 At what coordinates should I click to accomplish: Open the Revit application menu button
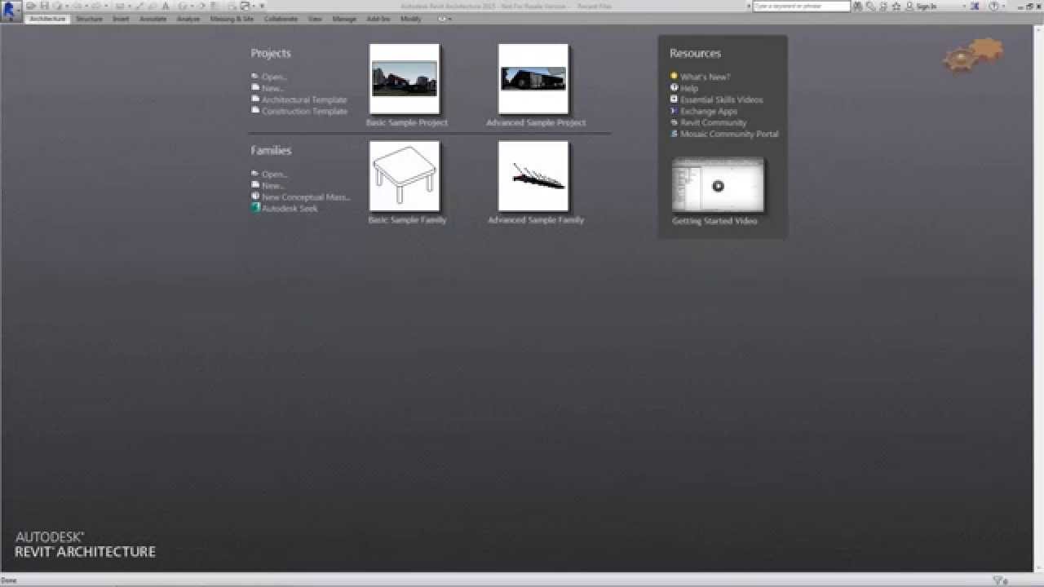coord(11,11)
